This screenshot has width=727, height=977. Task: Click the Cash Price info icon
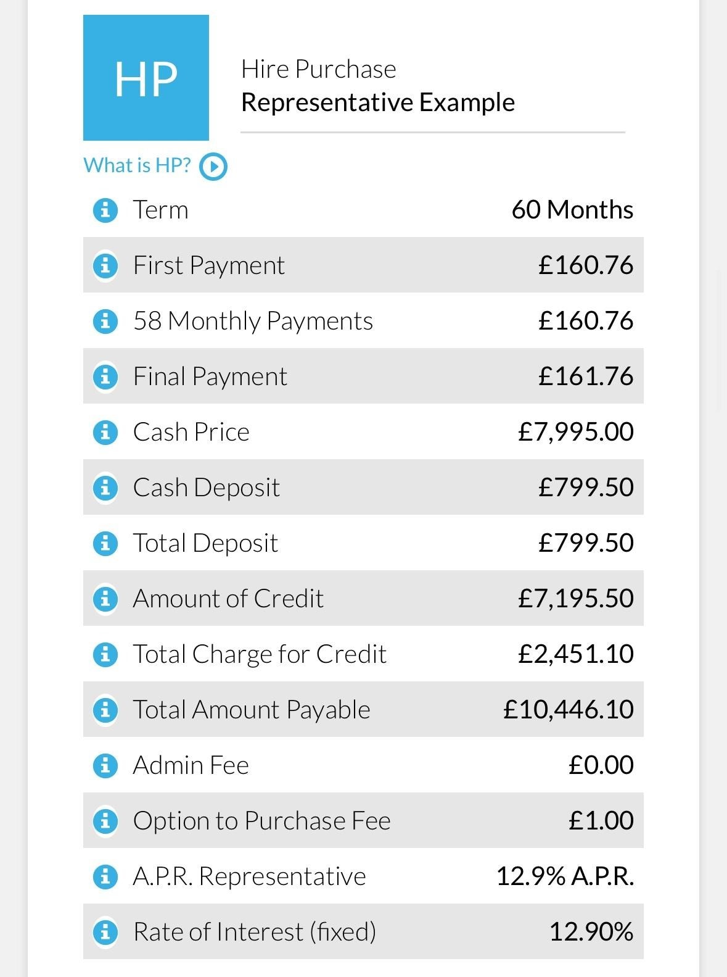coord(105,433)
